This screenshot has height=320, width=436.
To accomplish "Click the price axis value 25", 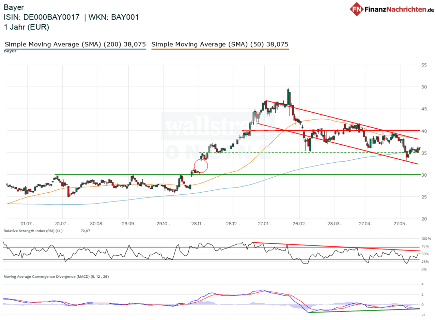I will pyautogui.click(x=424, y=197).
